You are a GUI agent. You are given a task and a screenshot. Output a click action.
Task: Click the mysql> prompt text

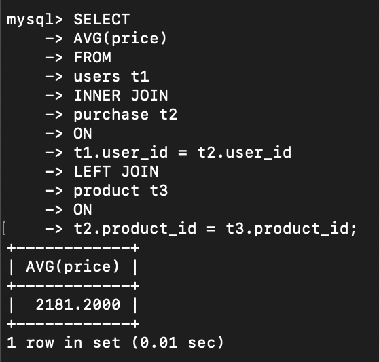[35, 20]
